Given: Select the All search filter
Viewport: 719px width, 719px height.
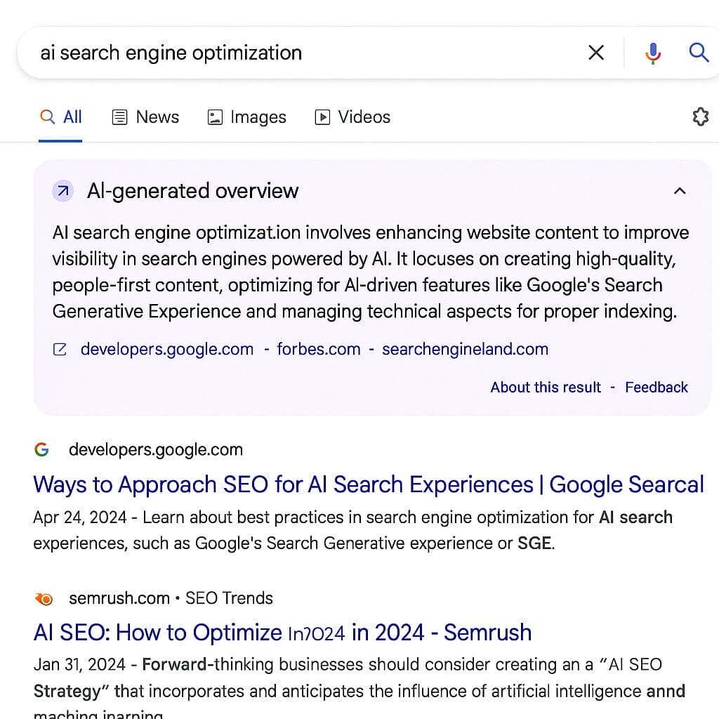Looking at the screenshot, I should tap(61, 117).
